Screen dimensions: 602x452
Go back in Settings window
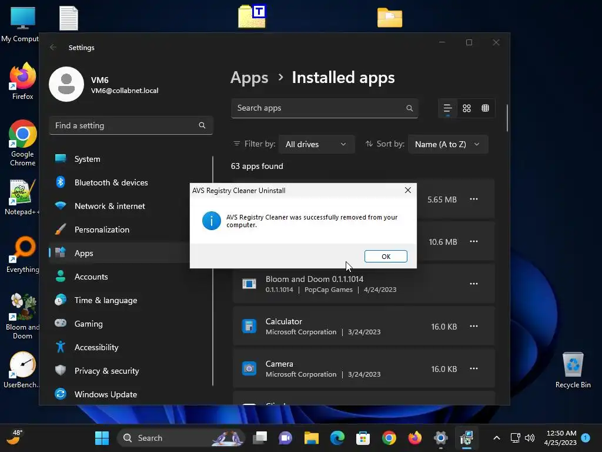click(x=53, y=47)
